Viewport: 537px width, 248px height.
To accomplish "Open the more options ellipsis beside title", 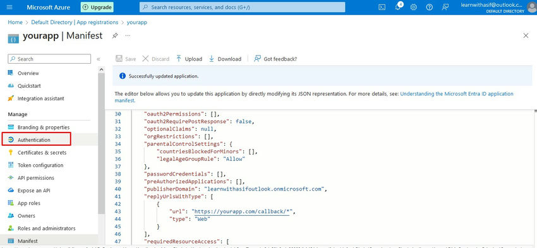I will pos(128,35).
